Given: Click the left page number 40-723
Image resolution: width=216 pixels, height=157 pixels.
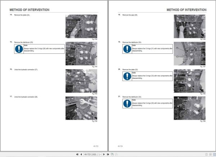Looking at the screenshot, I should pyautogui.click(x=96, y=146).
